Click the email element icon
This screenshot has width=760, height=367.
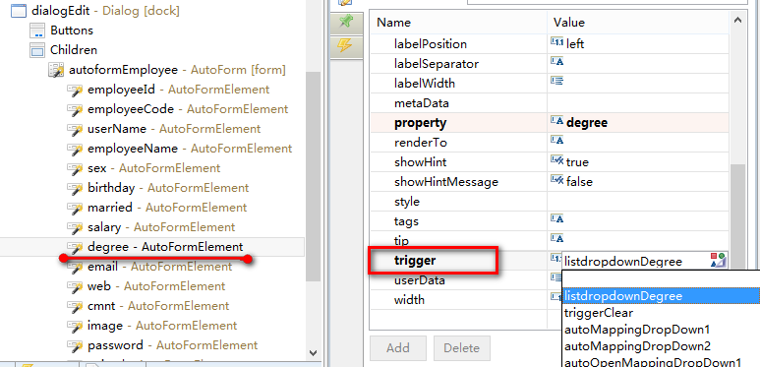(75, 267)
